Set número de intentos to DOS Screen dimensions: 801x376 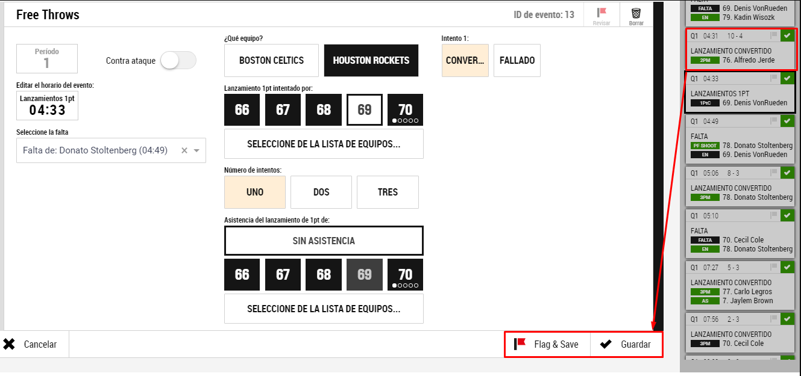pyautogui.click(x=321, y=192)
